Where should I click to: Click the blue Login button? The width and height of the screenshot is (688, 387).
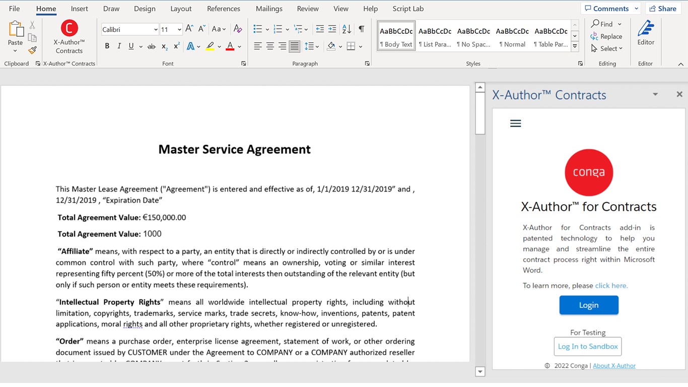pos(589,305)
